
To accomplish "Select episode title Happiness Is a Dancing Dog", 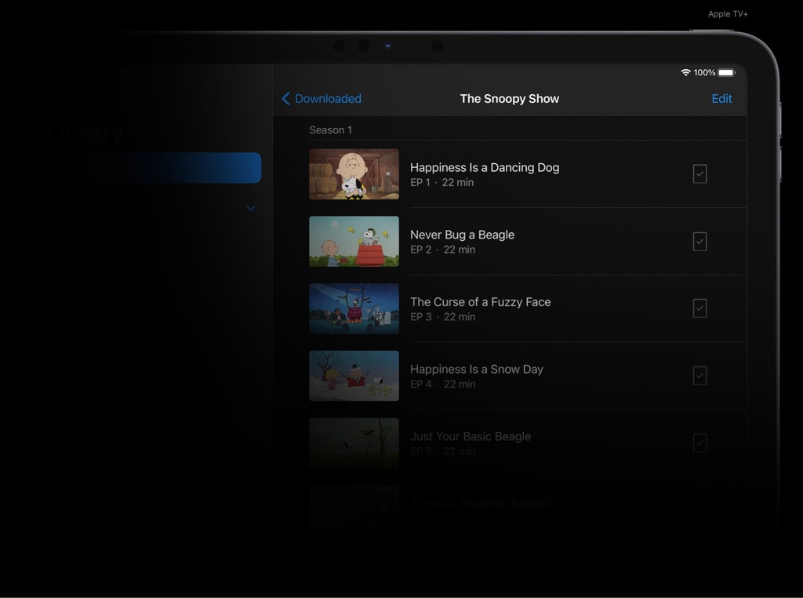I will [x=485, y=168].
